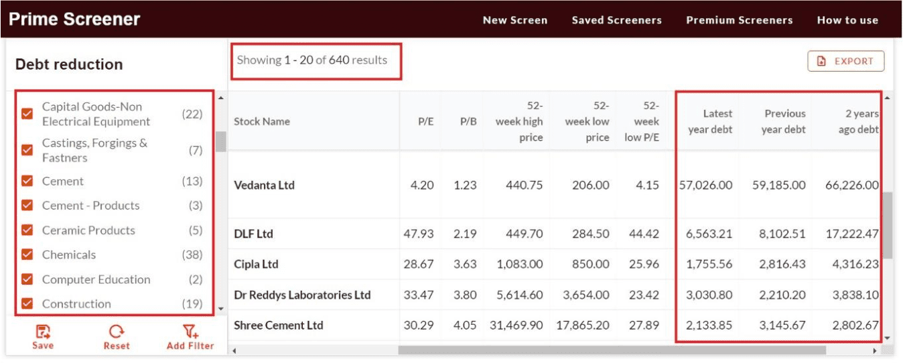Image resolution: width=903 pixels, height=363 pixels.
Task: Sort by Previous year debt header
Action: point(783,122)
